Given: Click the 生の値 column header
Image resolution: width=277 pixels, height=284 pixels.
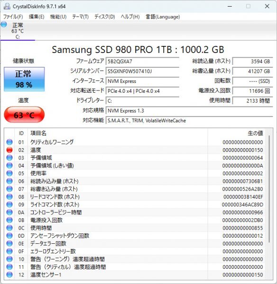Looking at the screenshot, I should (255, 133).
